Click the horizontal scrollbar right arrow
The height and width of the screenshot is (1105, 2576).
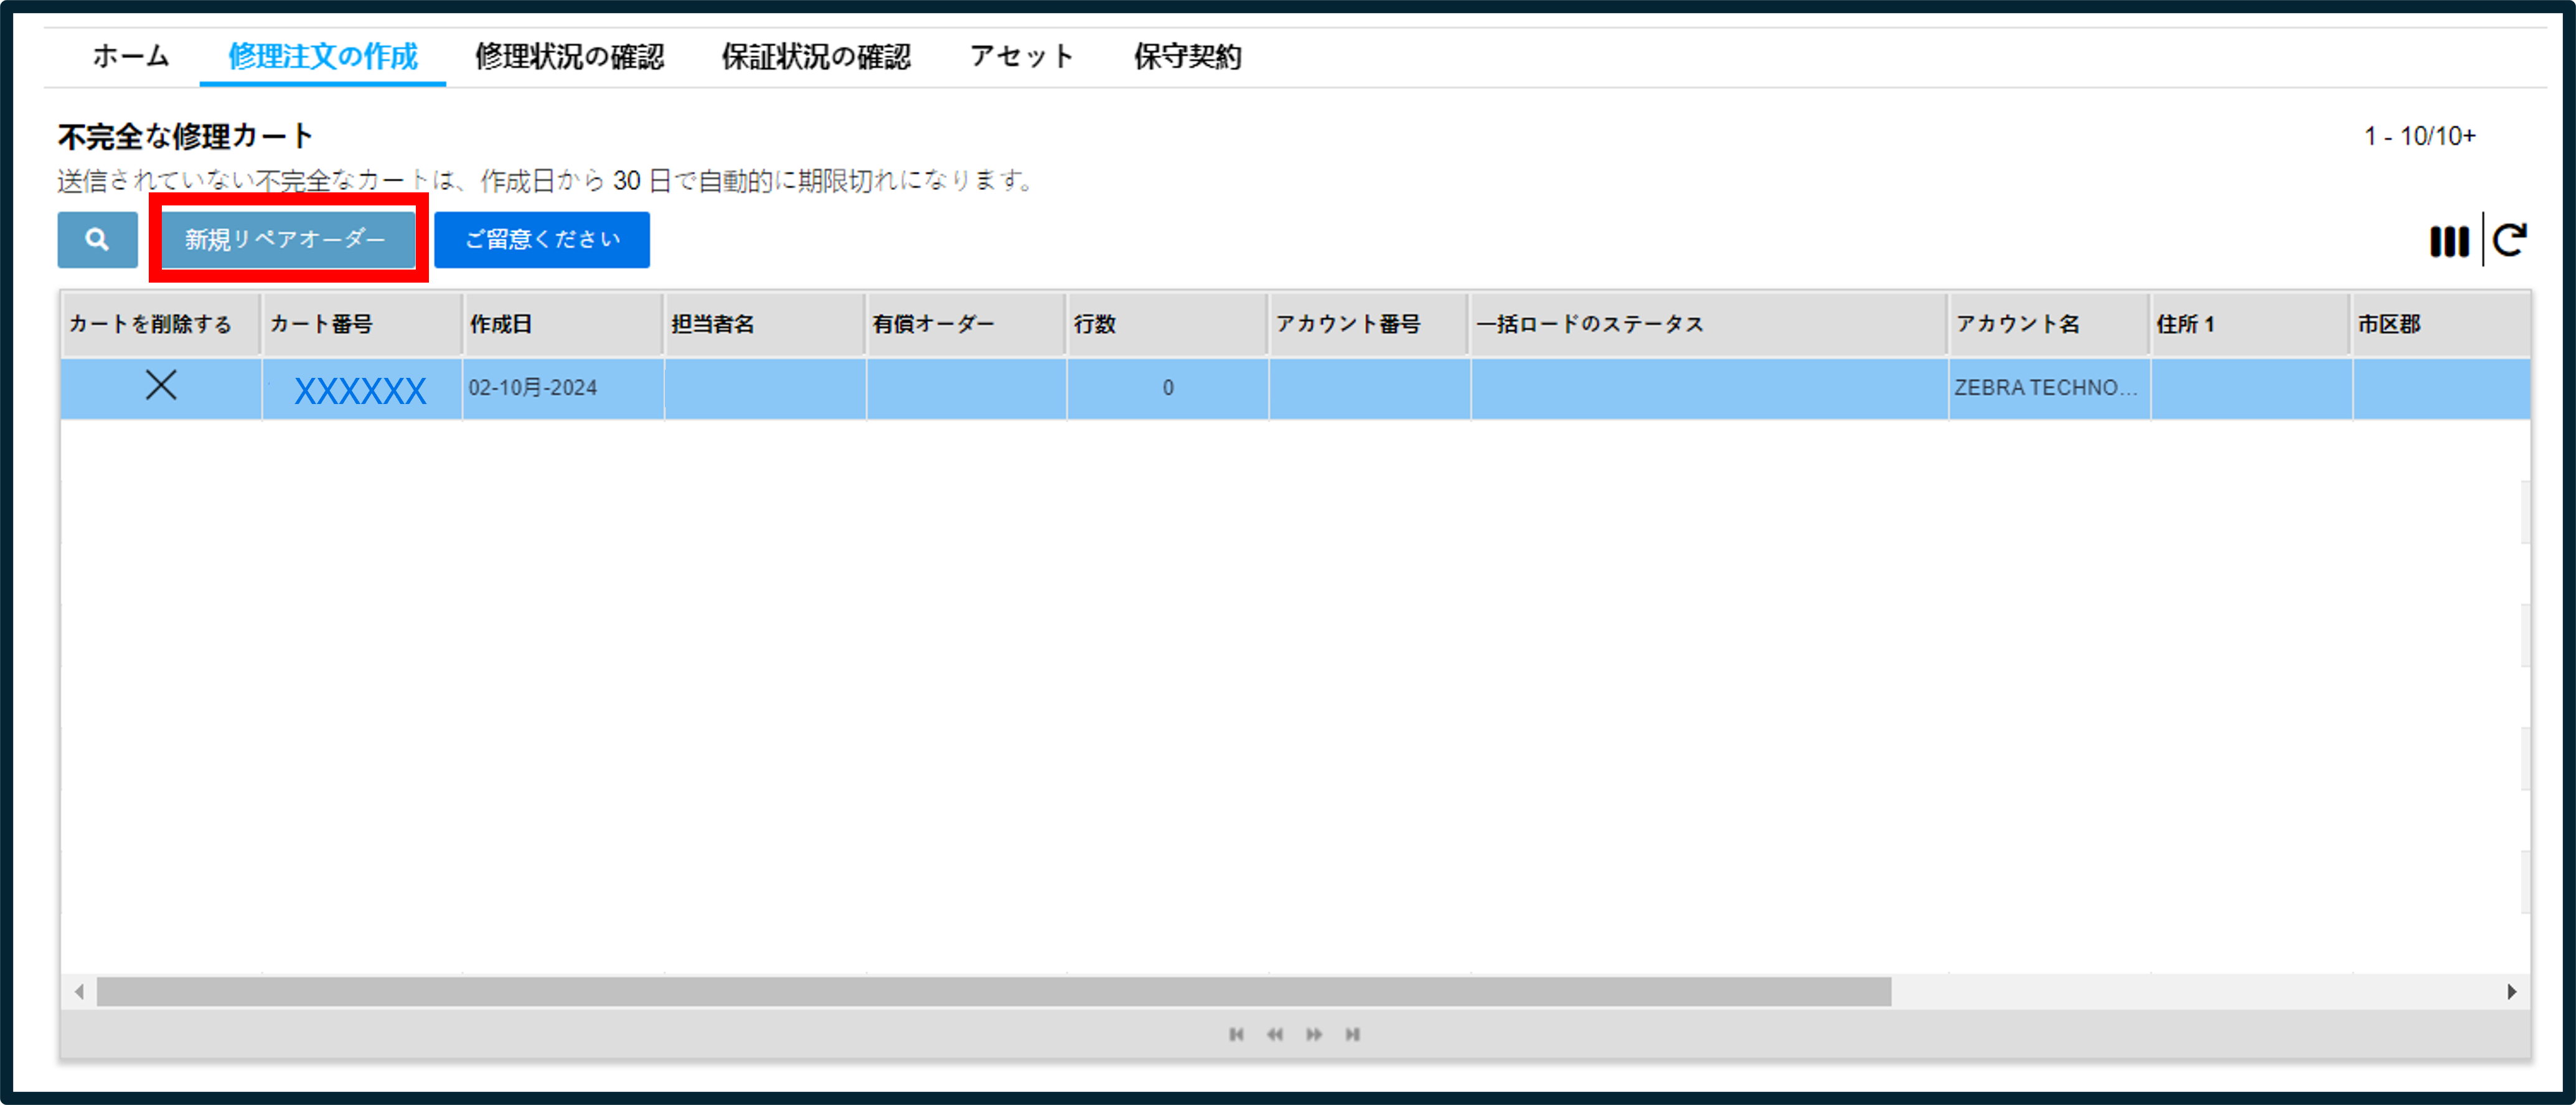point(2512,992)
